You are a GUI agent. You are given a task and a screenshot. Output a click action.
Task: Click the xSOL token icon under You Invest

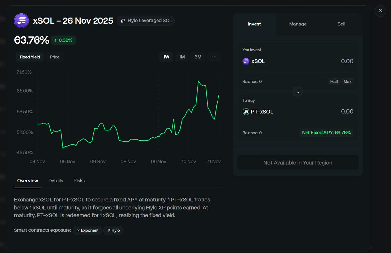[246, 61]
